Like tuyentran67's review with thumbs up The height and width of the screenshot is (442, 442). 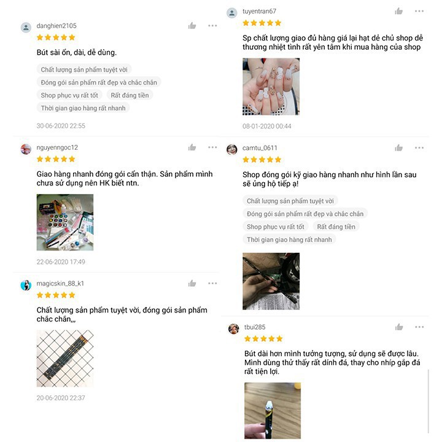tap(398, 11)
